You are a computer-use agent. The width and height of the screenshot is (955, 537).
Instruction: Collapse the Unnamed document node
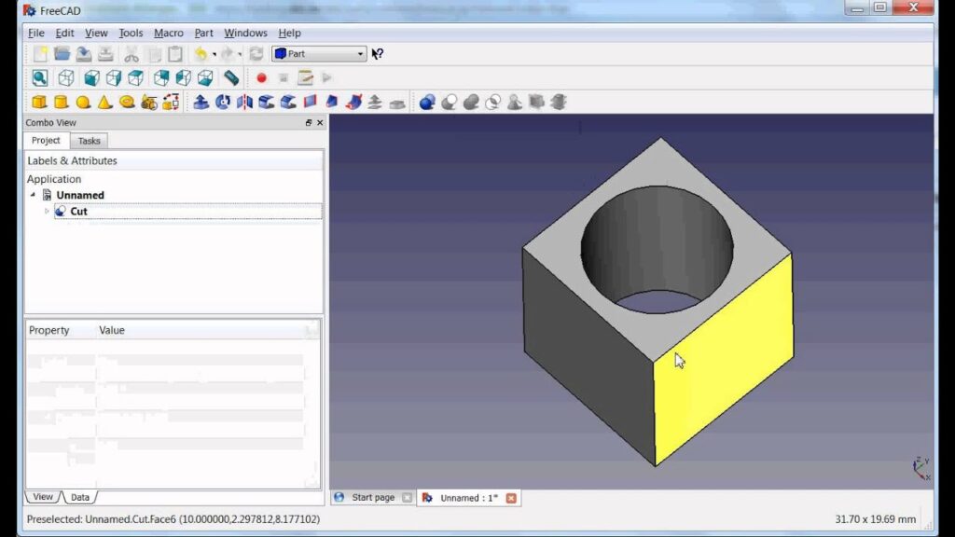(x=34, y=195)
